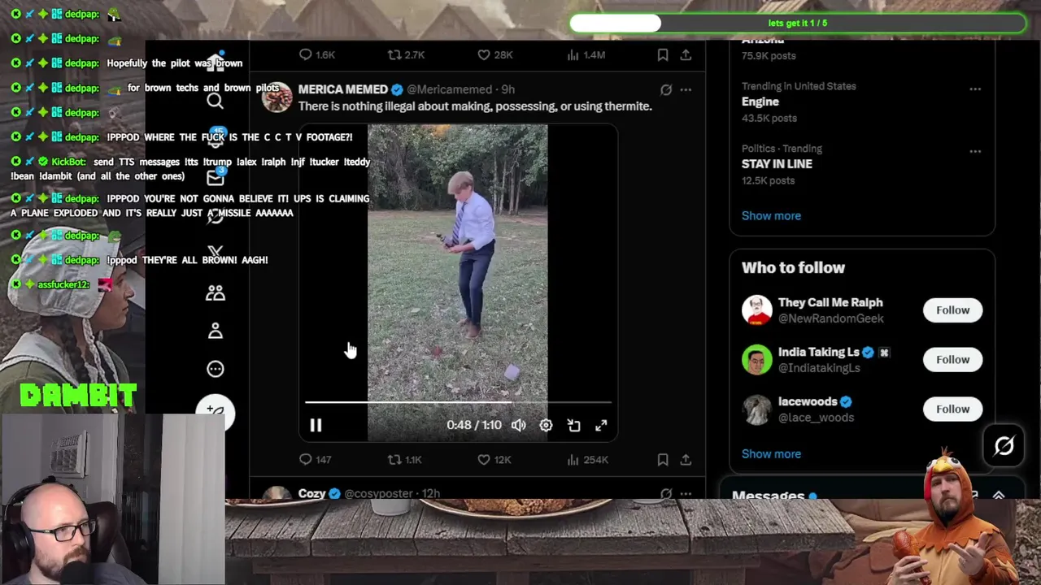Click the @Mericamemed handle
The image size is (1041, 585).
449,89
